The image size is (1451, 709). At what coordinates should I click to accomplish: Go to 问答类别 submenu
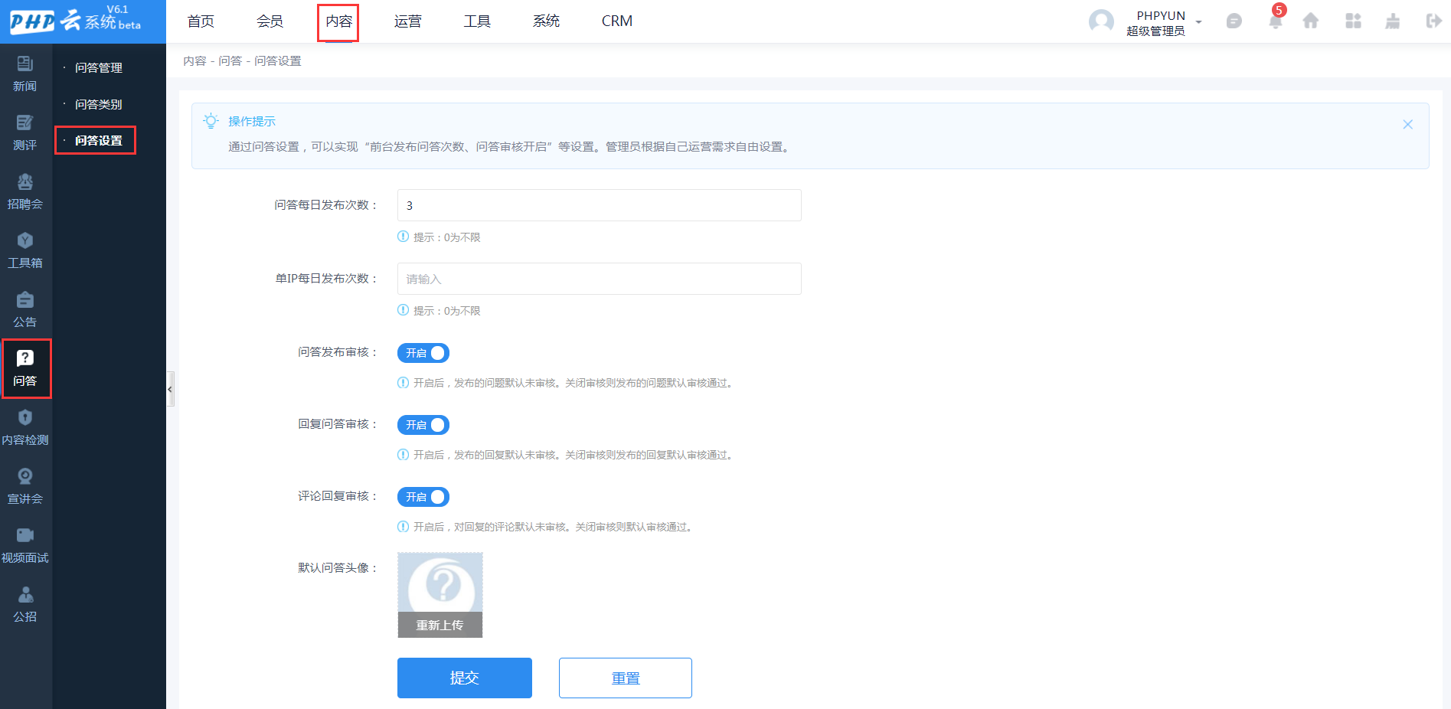pyautogui.click(x=99, y=104)
